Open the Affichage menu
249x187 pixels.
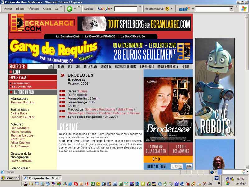click(x=33, y=9)
